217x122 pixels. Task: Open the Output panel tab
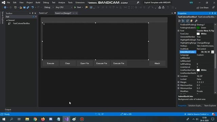point(8,109)
